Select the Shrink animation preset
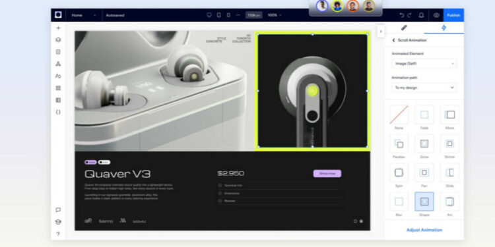Viewport: 495px width, 247px height. point(449,144)
